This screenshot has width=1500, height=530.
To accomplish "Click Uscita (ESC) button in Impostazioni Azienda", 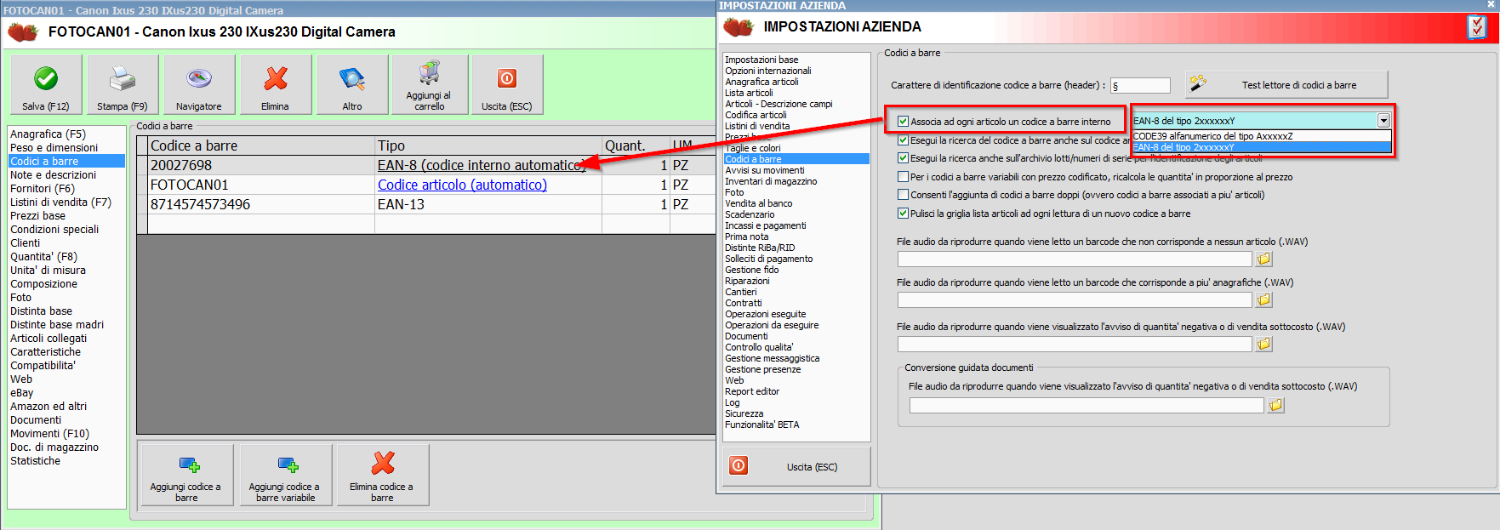I will point(796,466).
